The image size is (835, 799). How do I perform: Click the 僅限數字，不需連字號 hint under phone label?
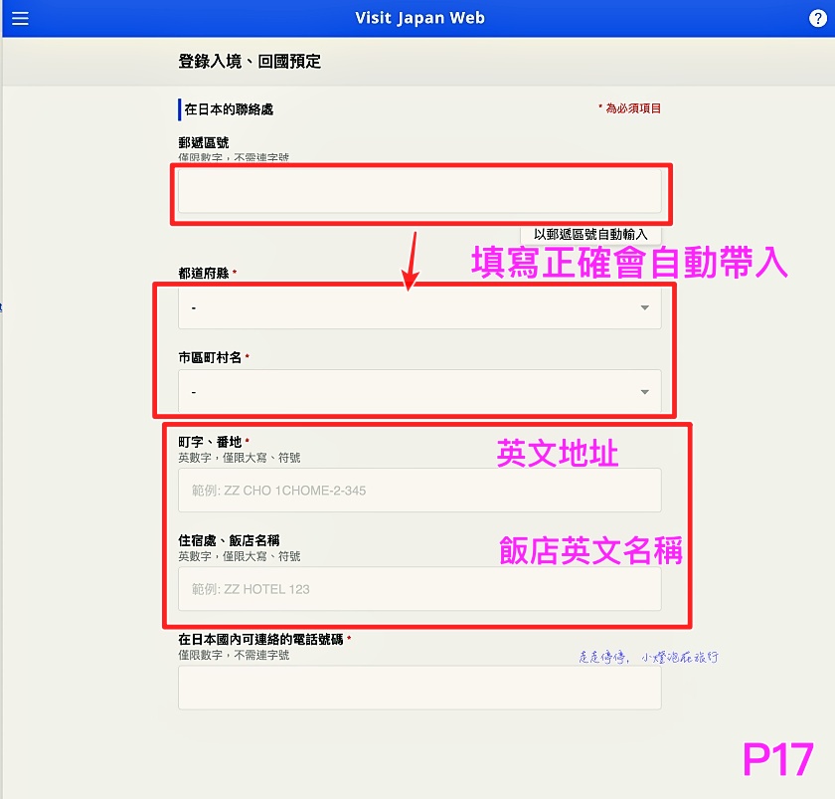234,655
